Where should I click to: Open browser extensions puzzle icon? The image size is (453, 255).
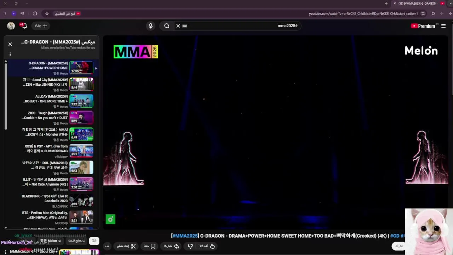35,13
